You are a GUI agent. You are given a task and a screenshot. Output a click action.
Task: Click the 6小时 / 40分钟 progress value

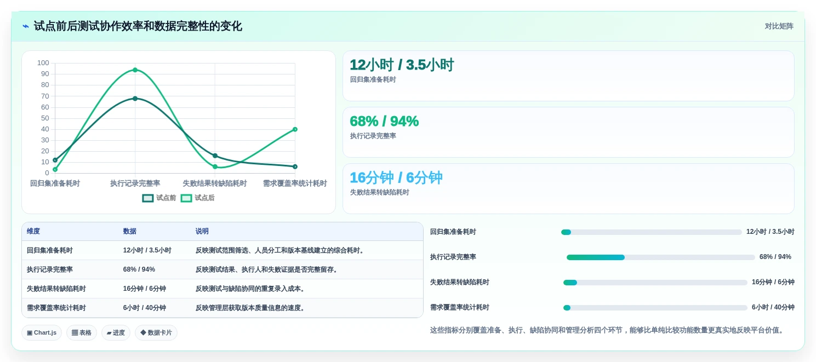pyautogui.click(x=773, y=308)
